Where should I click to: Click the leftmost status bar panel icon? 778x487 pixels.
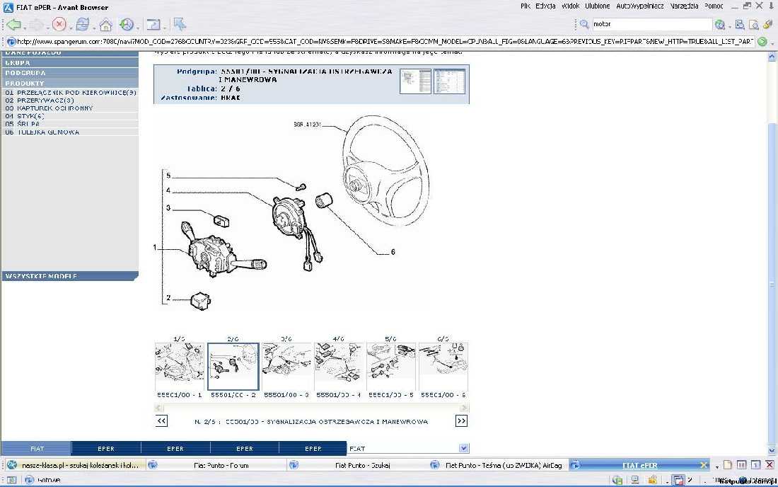coord(11,480)
